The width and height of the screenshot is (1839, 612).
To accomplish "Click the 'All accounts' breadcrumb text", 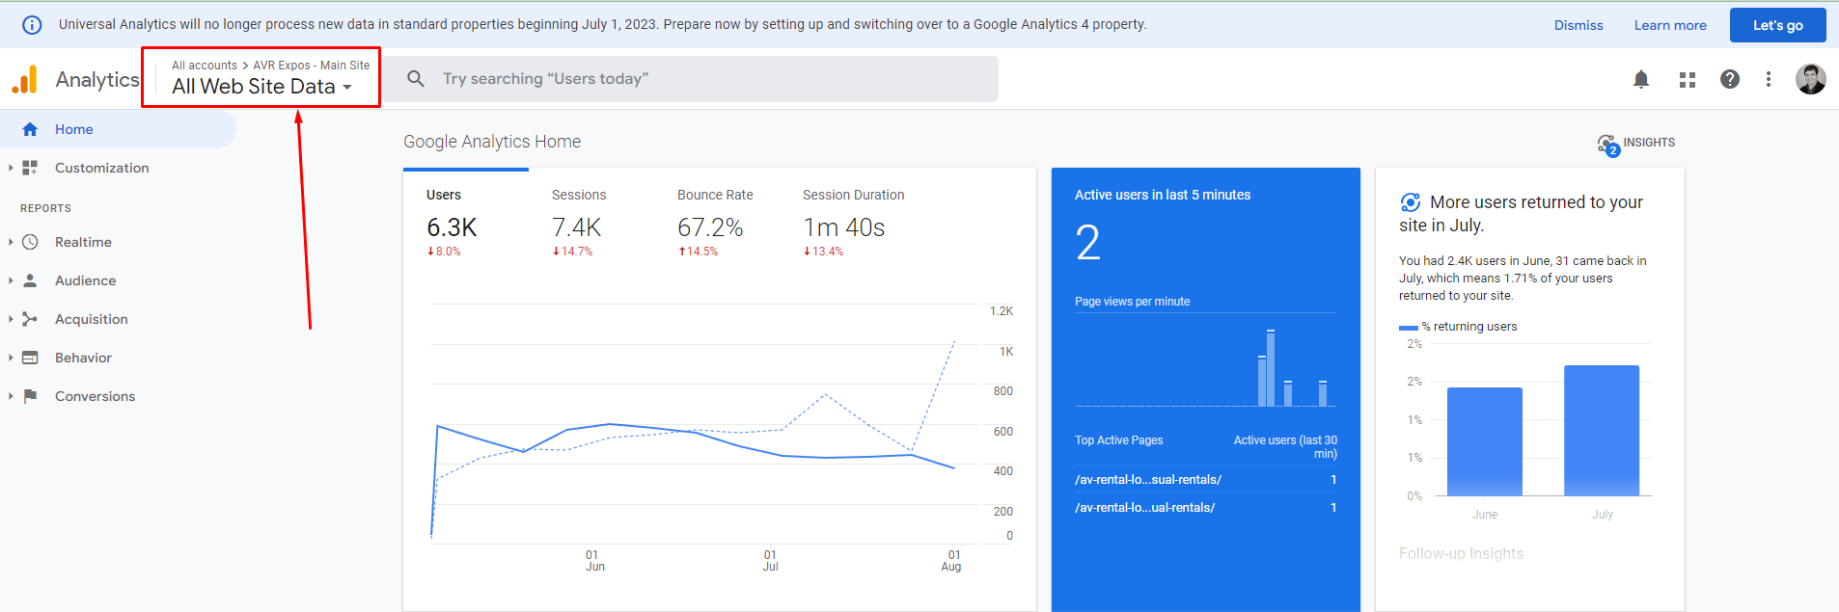I will 205,66.
